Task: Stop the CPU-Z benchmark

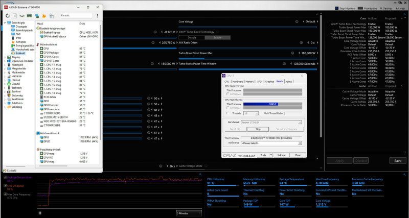Action: coord(258,129)
